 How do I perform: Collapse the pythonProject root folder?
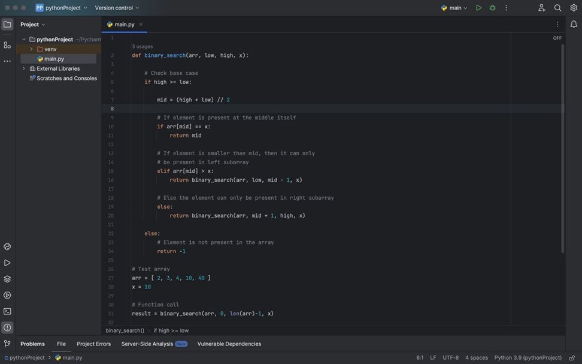click(24, 40)
